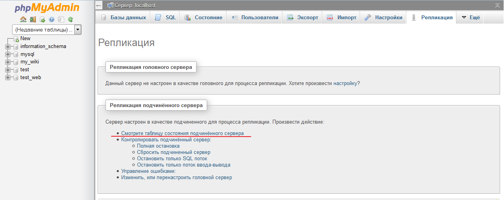Open test database in tree

25,70
